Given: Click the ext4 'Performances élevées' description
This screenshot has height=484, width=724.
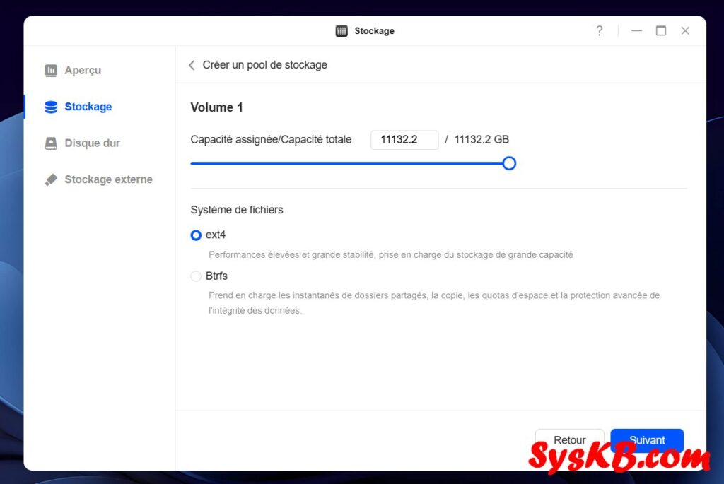Looking at the screenshot, I should coord(390,254).
